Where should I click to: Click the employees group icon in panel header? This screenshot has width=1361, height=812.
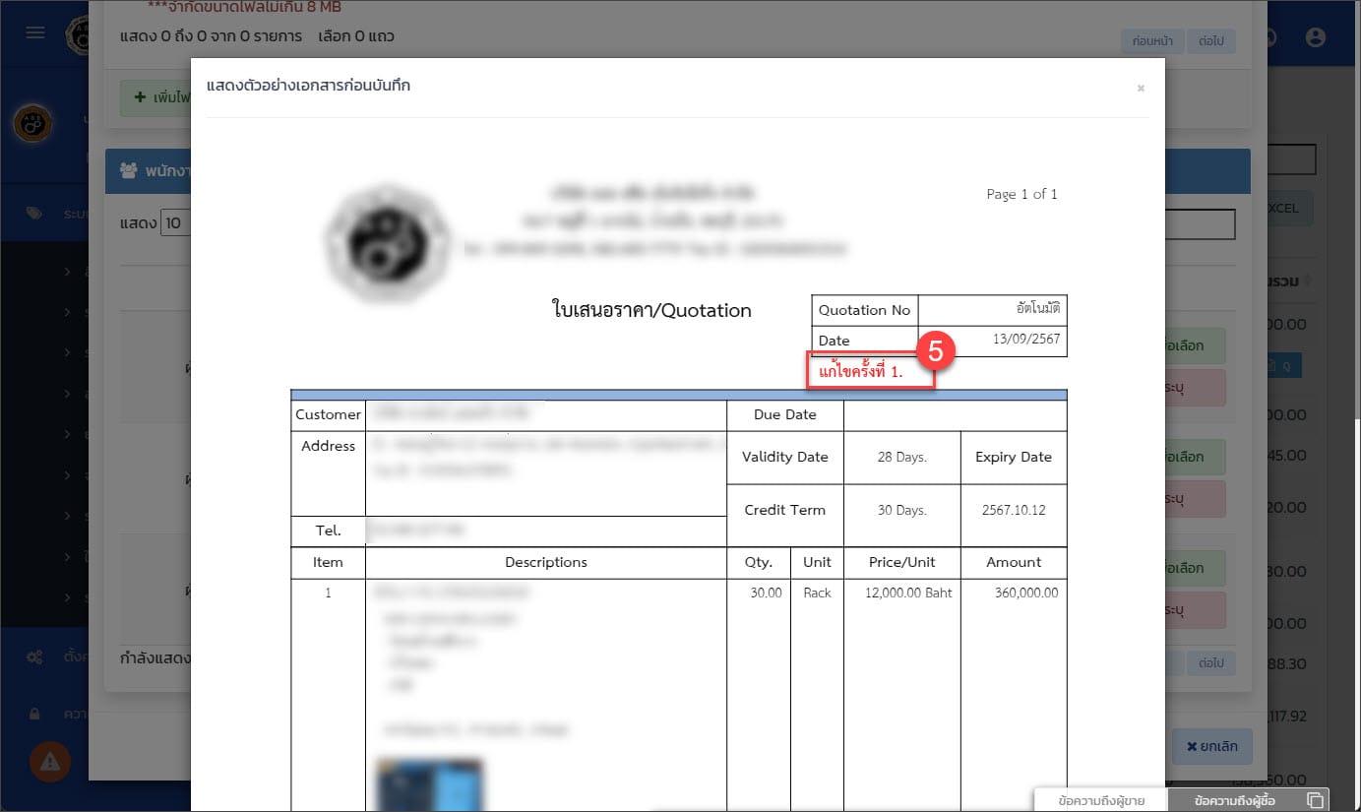pos(128,170)
